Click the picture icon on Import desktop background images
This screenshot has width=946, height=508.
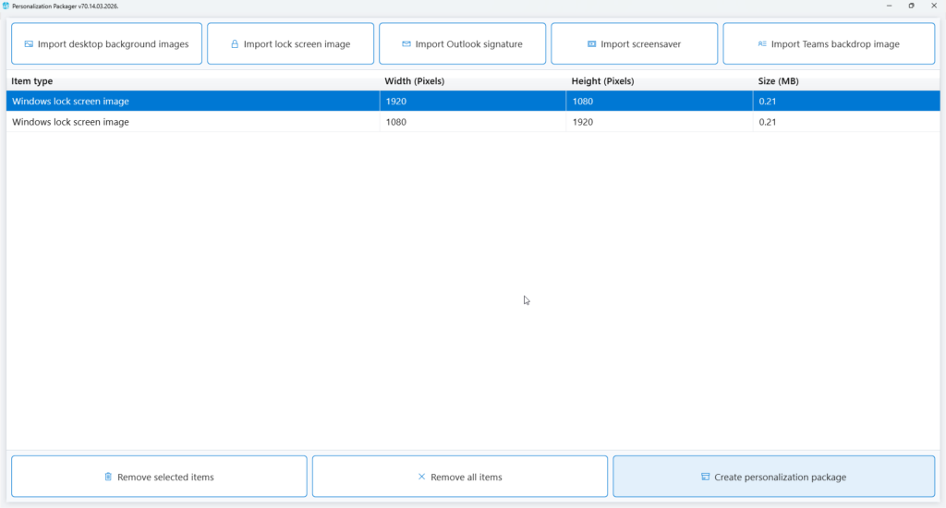pos(29,44)
